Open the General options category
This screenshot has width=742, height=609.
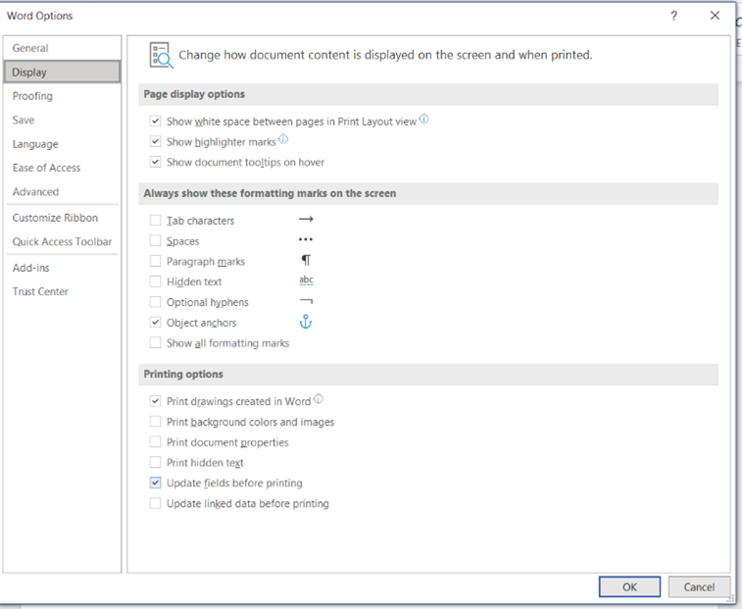coord(62,48)
